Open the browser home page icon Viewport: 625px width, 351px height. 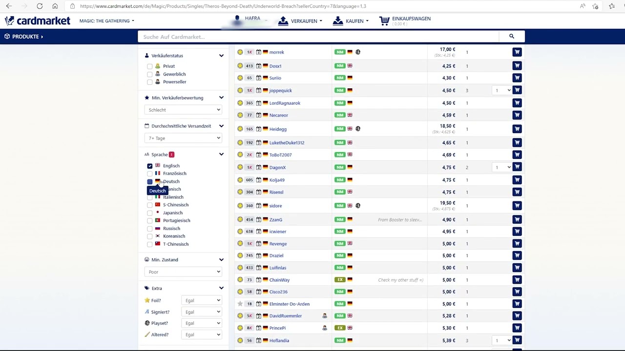[x=55, y=6]
